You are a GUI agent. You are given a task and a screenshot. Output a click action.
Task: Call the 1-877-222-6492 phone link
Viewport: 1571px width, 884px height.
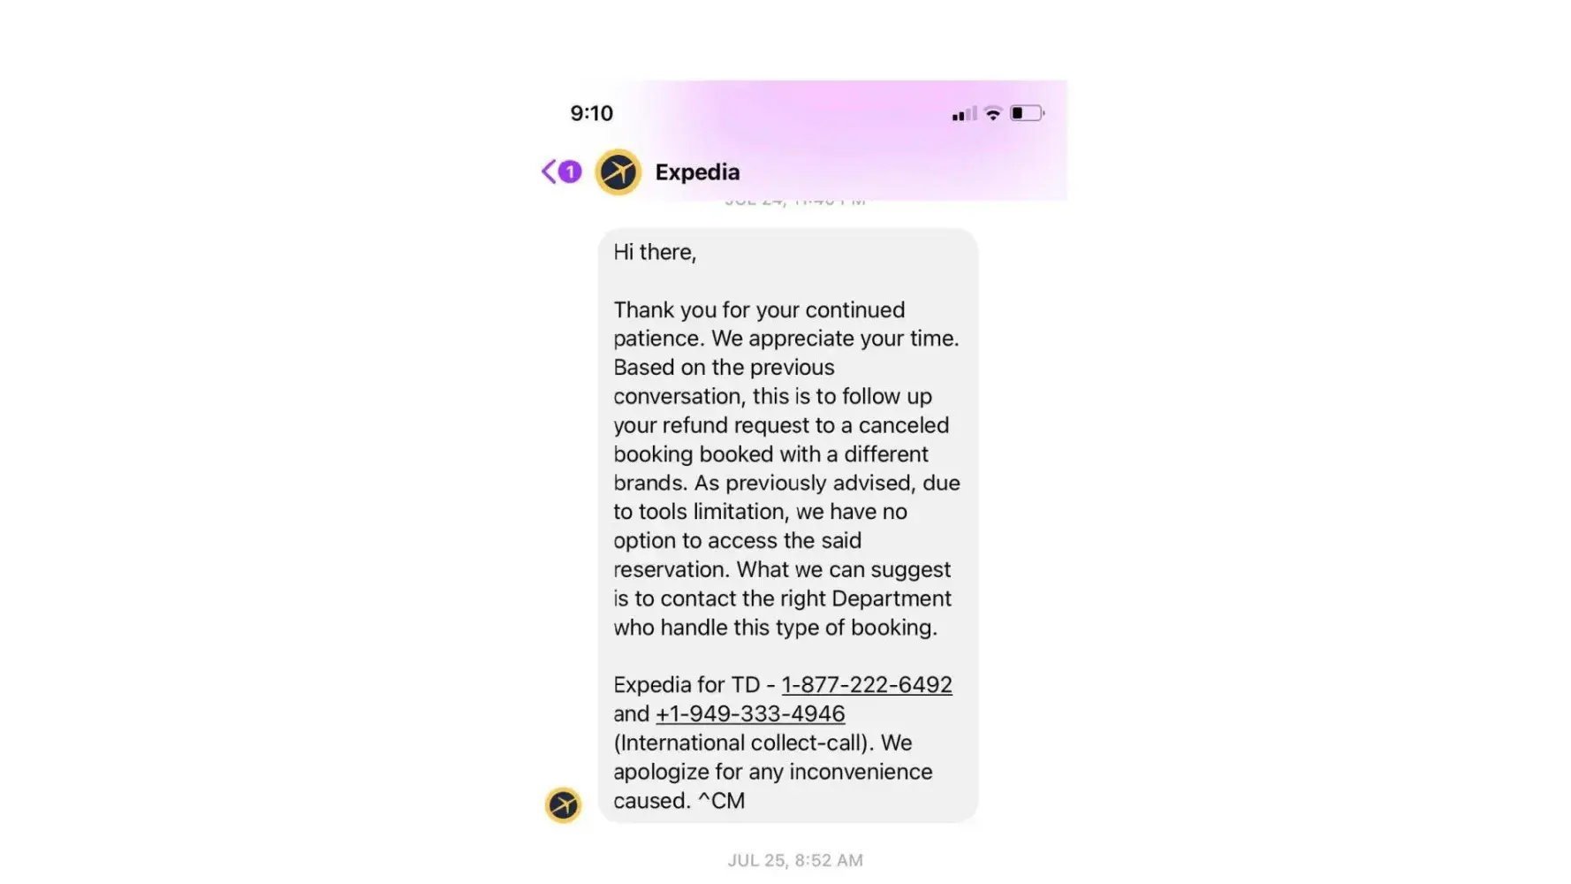tap(867, 685)
